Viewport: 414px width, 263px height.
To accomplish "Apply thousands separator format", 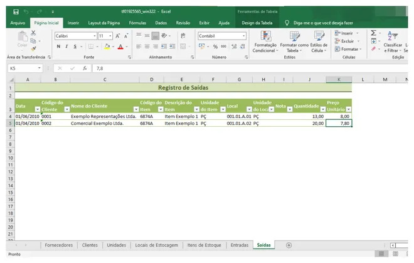I will (x=224, y=46).
